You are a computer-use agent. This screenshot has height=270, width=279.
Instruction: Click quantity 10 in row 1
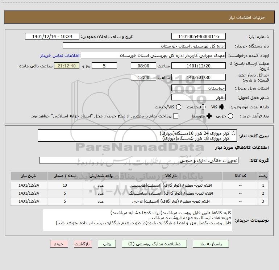tap(65, 185)
